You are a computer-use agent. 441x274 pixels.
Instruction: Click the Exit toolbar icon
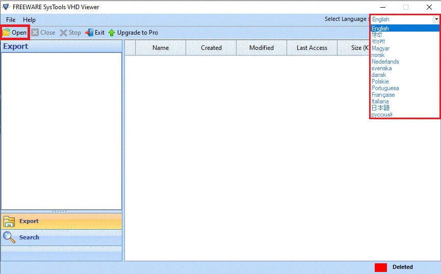(89, 33)
